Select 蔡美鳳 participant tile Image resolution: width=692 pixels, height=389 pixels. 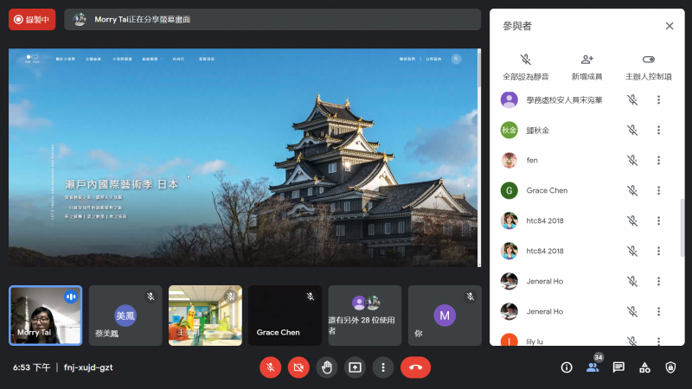[x=125, y=316]
